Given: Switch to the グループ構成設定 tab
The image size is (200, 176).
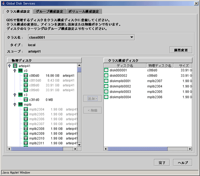Looking at the screenshot, I should coord(49,11).
